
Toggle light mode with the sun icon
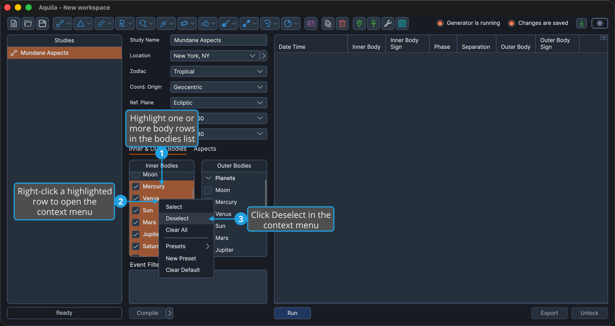(600, 23)
